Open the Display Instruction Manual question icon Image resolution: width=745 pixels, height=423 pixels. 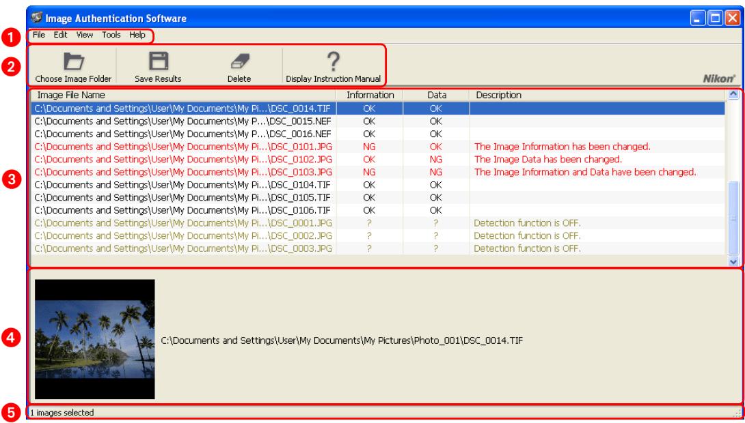334,61
